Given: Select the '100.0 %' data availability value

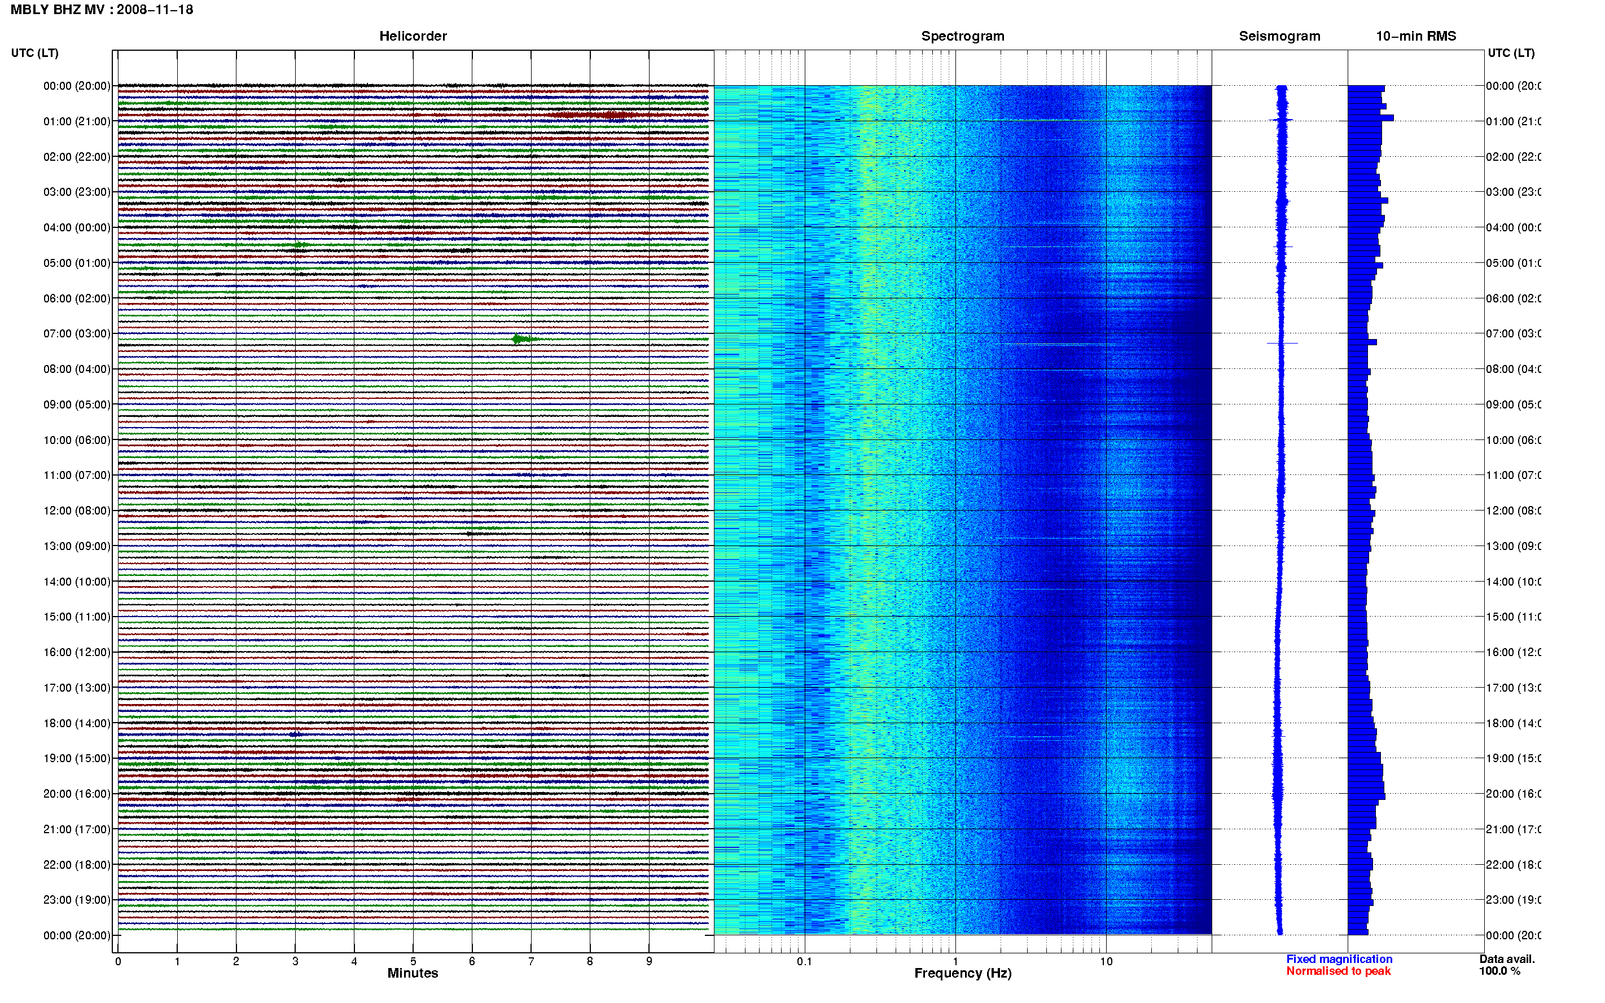Looking at the screenshot, I should tap(1499, 971).
